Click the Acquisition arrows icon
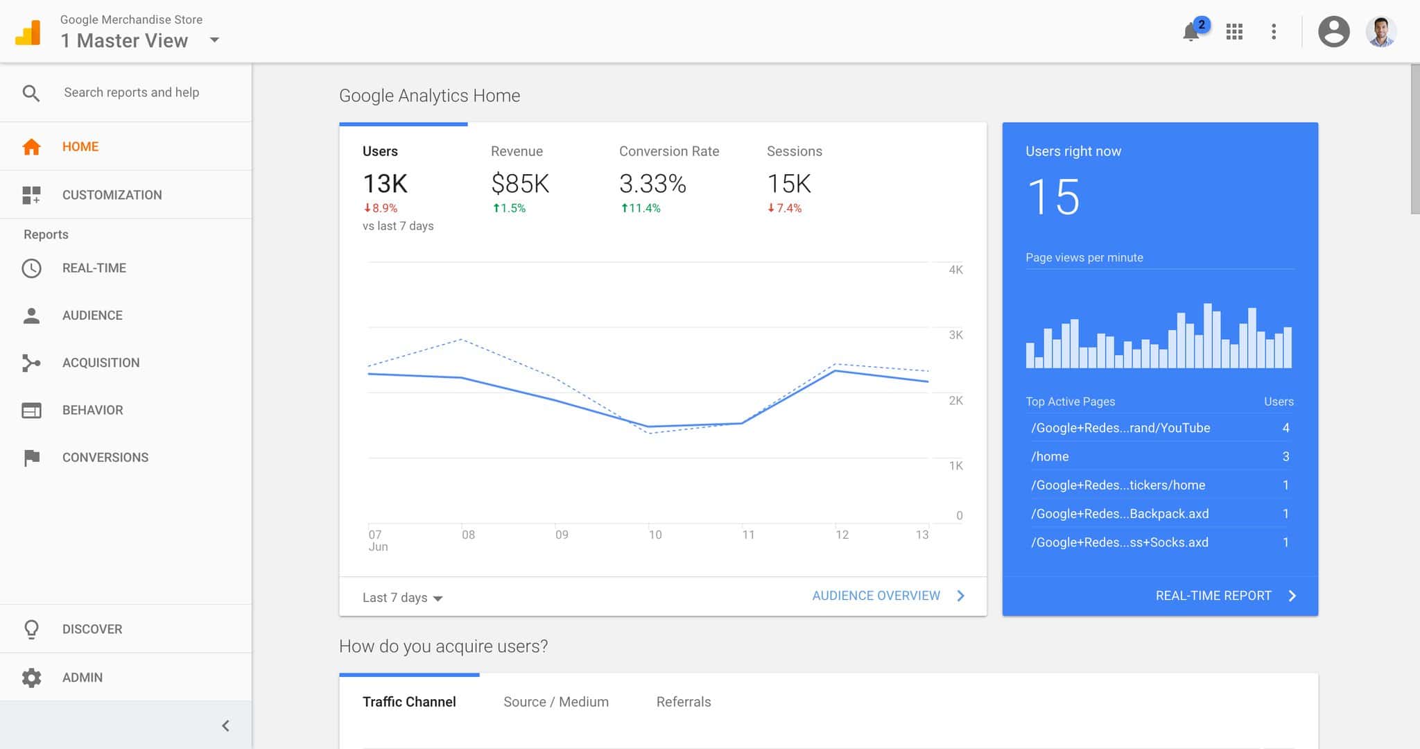This screenshot has width=1420, height=749. pyautogui.click(x=31, y=363)
